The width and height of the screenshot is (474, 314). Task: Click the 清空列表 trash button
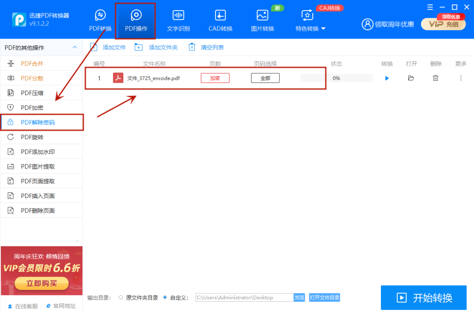[x=206, y=47]
